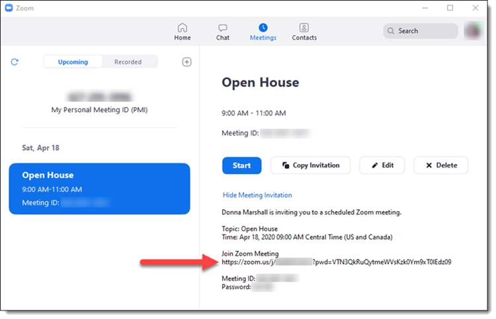
Task: Open the Chat tab
Action: tap(223, 32)
